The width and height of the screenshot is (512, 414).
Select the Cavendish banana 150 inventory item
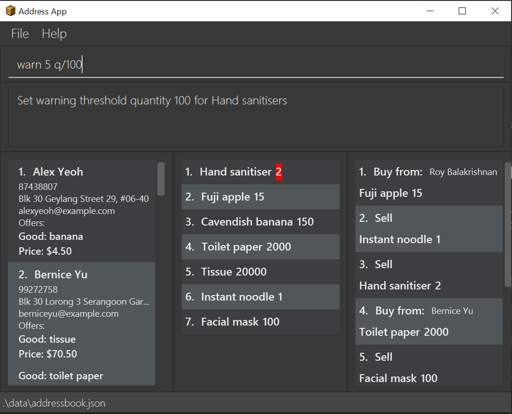(260, 222)
